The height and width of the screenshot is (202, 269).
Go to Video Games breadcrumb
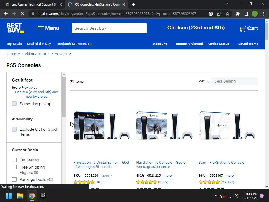[35, 54]
